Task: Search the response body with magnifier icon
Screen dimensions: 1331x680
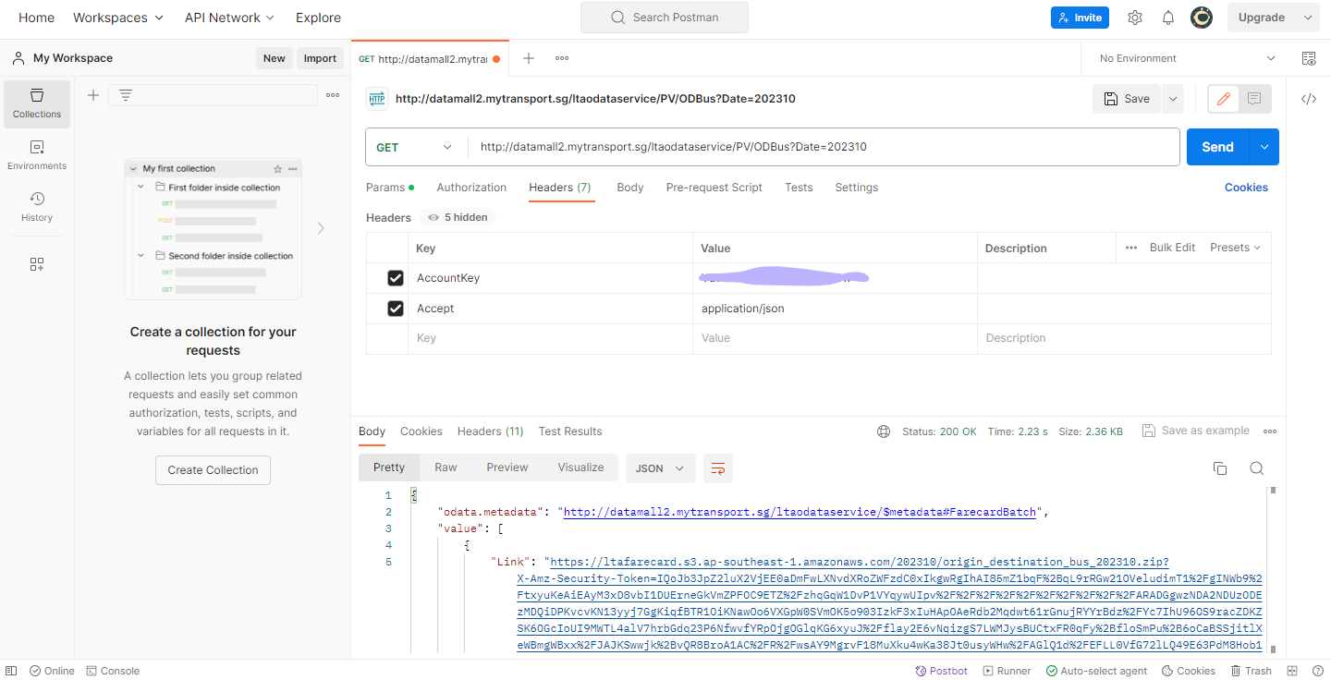Action: coord(1257,468)
